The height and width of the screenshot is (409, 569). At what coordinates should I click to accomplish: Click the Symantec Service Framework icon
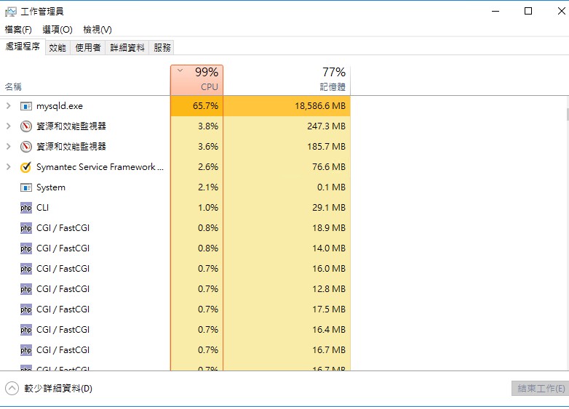coord(26,167)
